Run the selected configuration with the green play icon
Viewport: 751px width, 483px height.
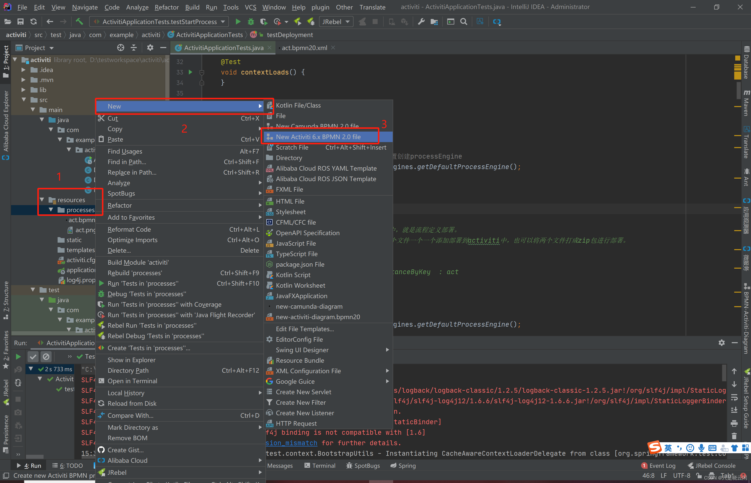(x=238, y=22)
